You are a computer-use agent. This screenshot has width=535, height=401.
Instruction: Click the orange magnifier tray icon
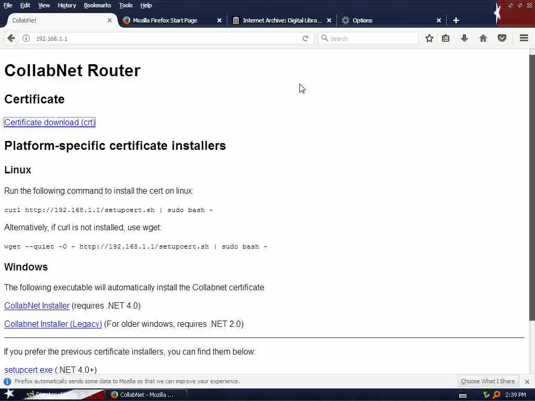point(496,395)
